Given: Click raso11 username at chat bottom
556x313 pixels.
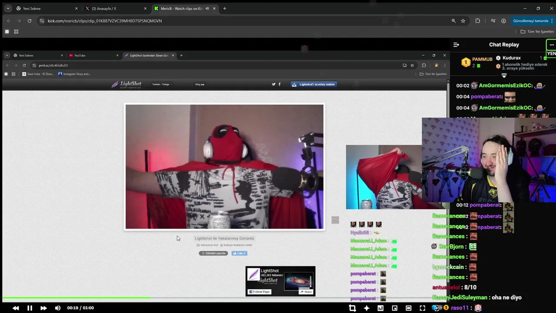Looking at the screenshot, I should (460, 308).
